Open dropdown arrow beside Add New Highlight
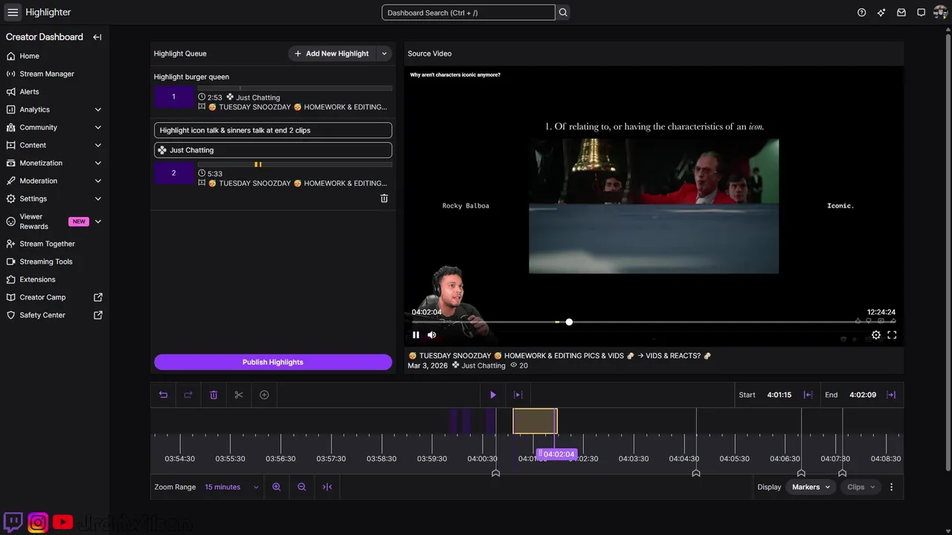Image resolution: width=952 pixels, height=535 pixels. (x=385, y=53)
